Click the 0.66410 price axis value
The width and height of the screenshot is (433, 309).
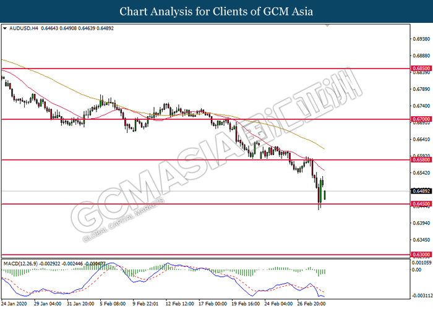pyautogui.click(x=421, y=139)
